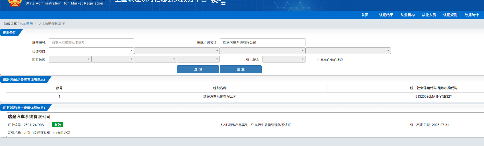
Task: Click 汽车行业质量管理体系认证 category text
Action: [271, 125]
